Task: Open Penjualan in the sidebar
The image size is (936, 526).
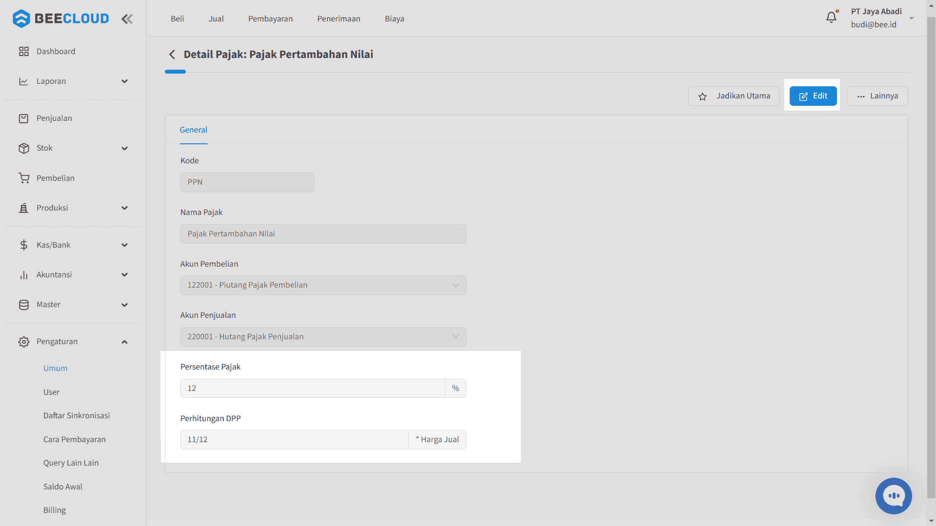Action: (x=54, y=118)
